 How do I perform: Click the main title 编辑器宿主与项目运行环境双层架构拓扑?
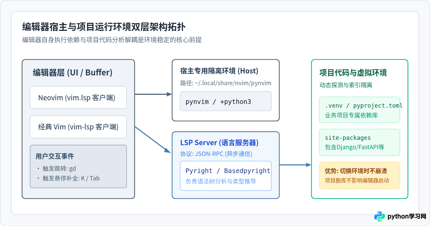click(104, 26)
